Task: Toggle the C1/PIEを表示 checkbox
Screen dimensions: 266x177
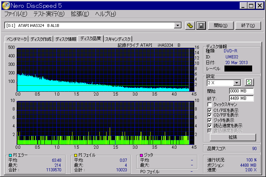Action: [x=210, y=110]
